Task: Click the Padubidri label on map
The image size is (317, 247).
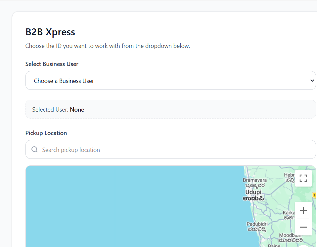Action: pos(257,227)
